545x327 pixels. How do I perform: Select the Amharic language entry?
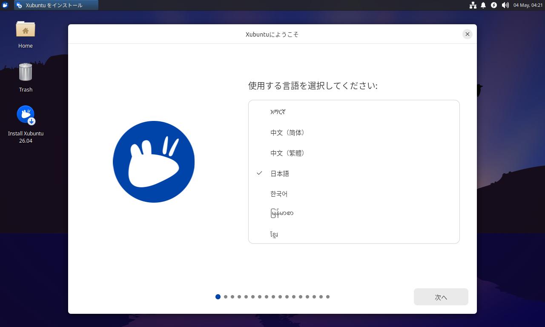click(354, 112)
